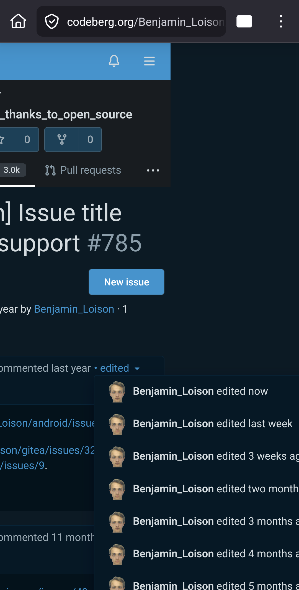Viewport: 299px width, 590px height.
Task: Click the browser URL address bar
Action: (x=145, y=22)
